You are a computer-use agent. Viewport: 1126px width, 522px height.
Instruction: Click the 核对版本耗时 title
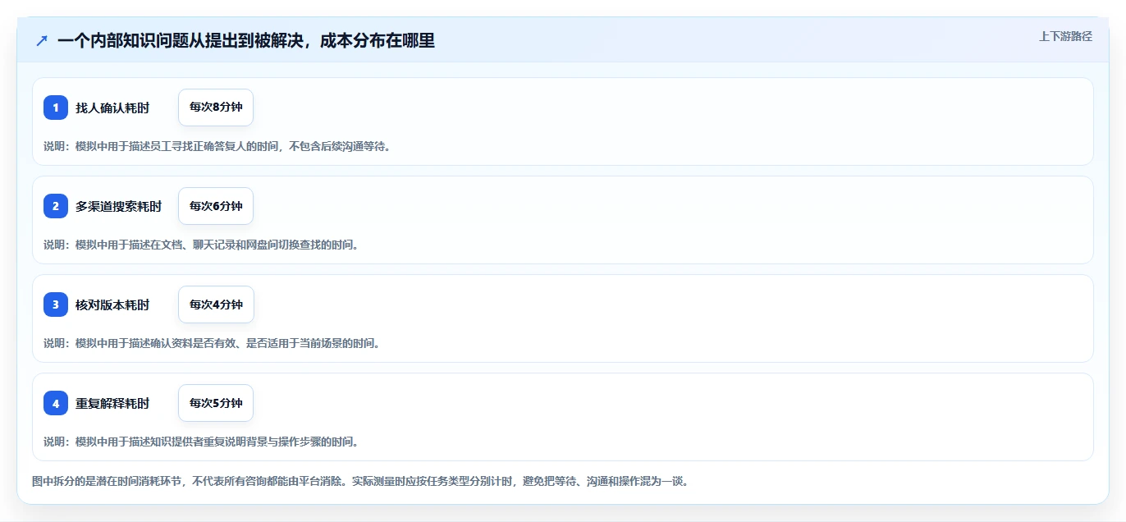(112, 304)
